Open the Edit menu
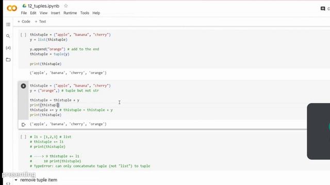Viewport: 330px width, 185px height. tap(33, 13)
